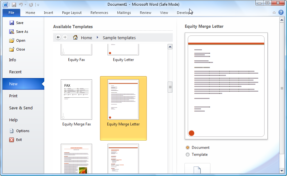287x176 pixels.
Task: Click template list scroll up arrow
Action: tap(170, 47)
